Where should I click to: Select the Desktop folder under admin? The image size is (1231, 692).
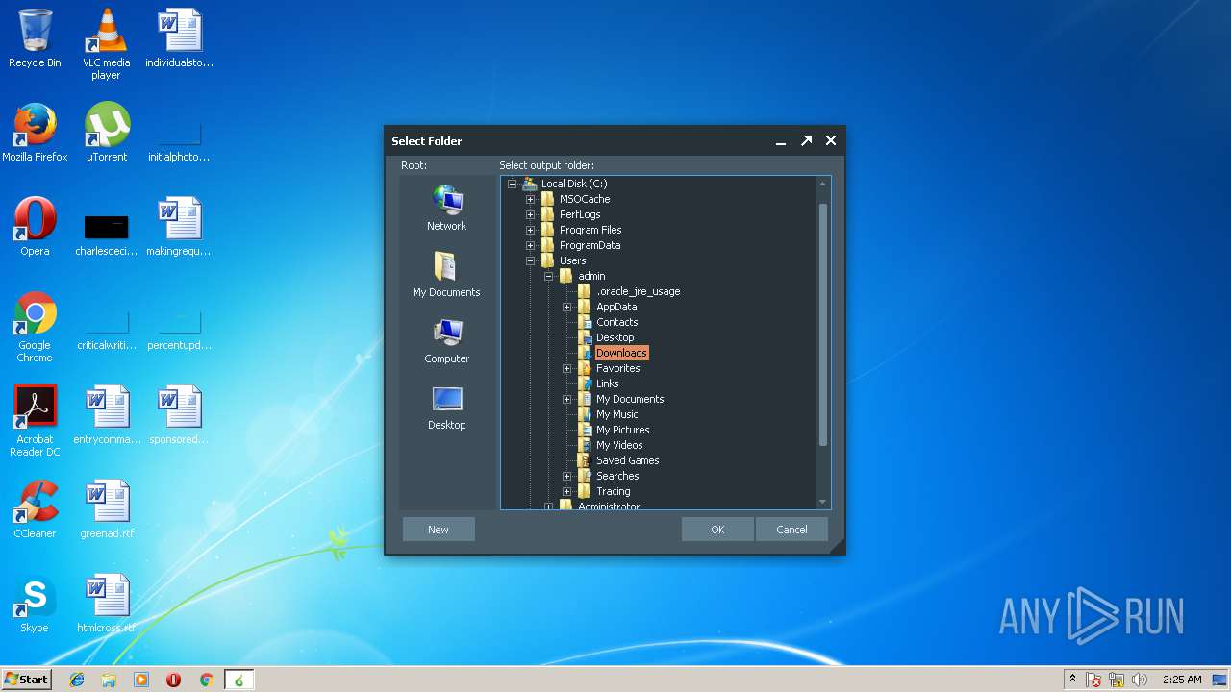coord(615,337)
